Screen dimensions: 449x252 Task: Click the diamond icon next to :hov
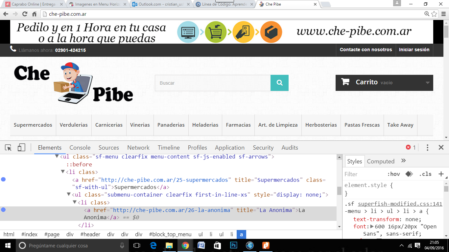point(409,174)
